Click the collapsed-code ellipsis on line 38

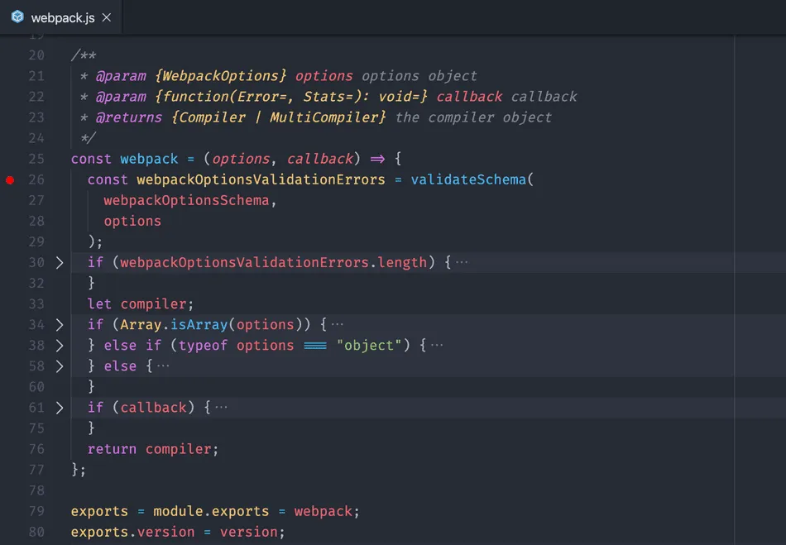point(436,346)
